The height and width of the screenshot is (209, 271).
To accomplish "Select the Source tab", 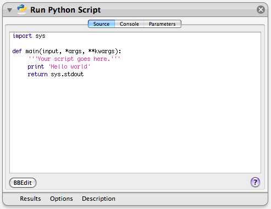I will 101,24.
